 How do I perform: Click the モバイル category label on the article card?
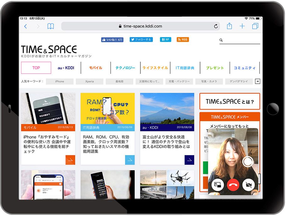pyautogui.click(x=30, y=128)
